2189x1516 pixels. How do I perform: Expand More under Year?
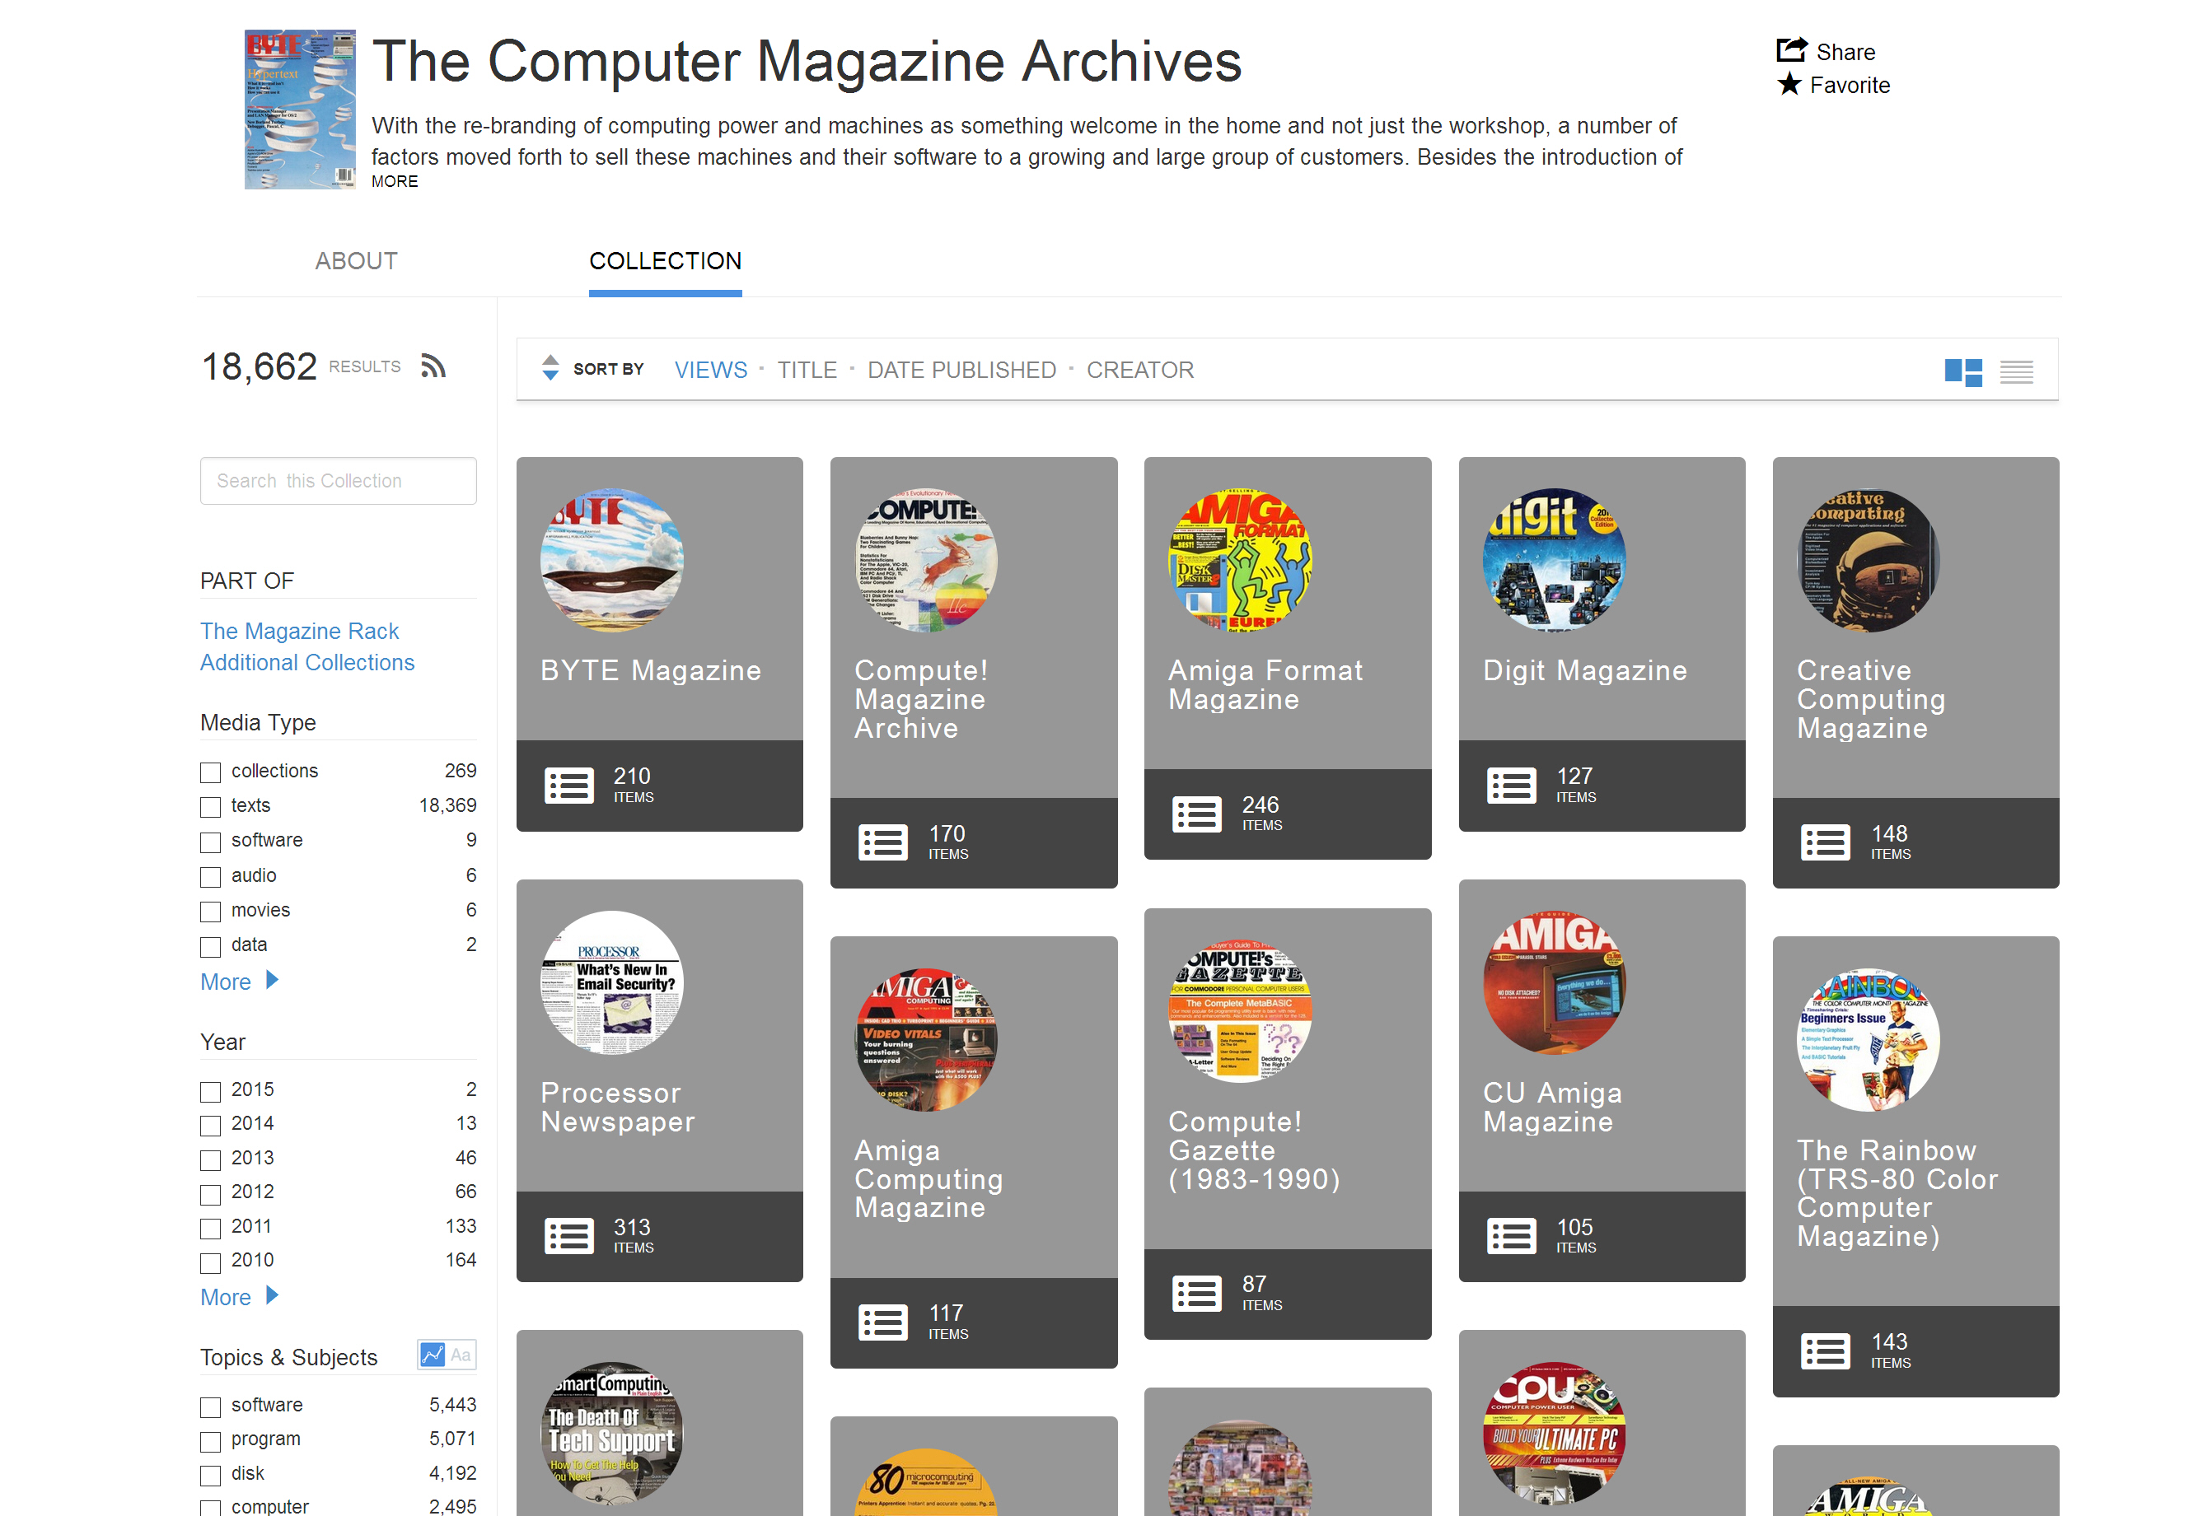pos(238,1297)
